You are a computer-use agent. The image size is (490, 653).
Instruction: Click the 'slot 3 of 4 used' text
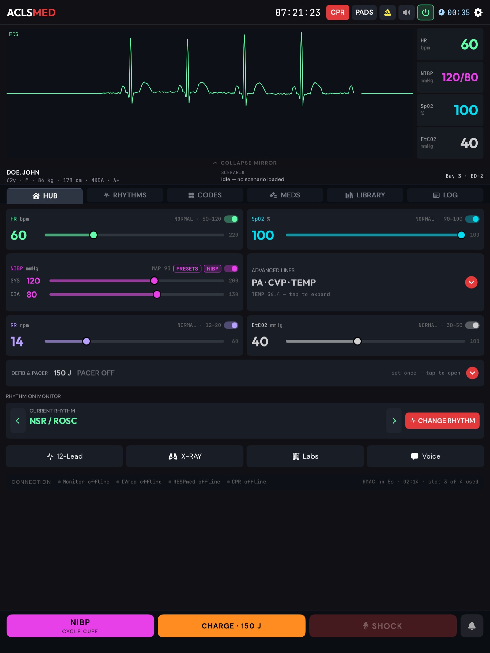(x=453, y=482)
